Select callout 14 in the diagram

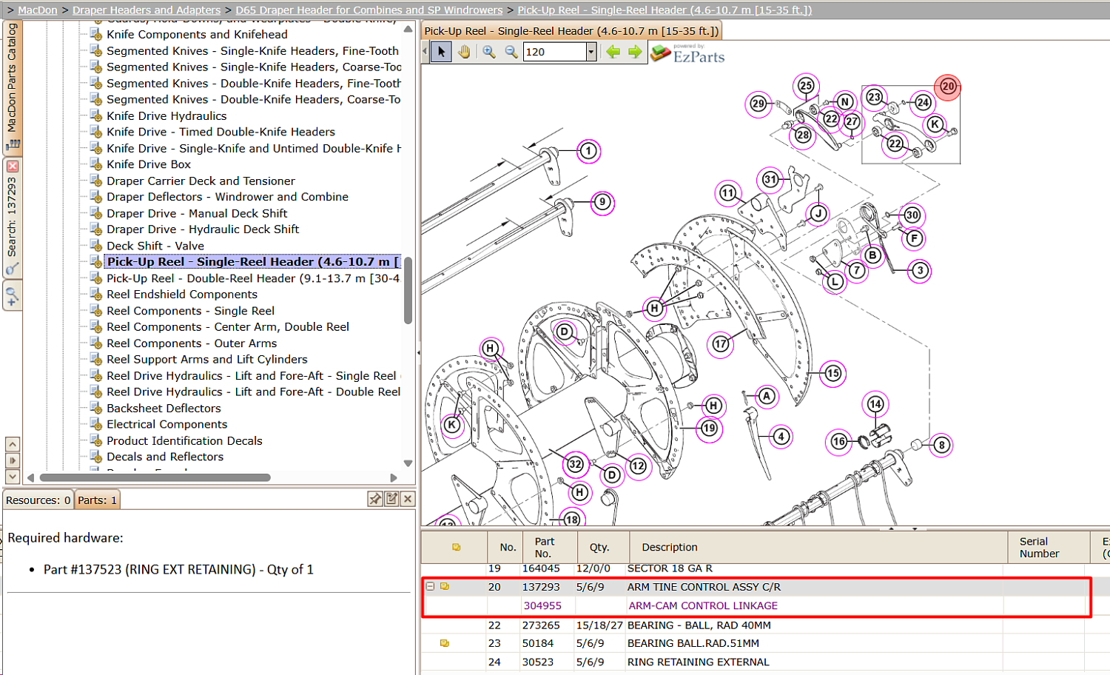(x=875, y=404)
